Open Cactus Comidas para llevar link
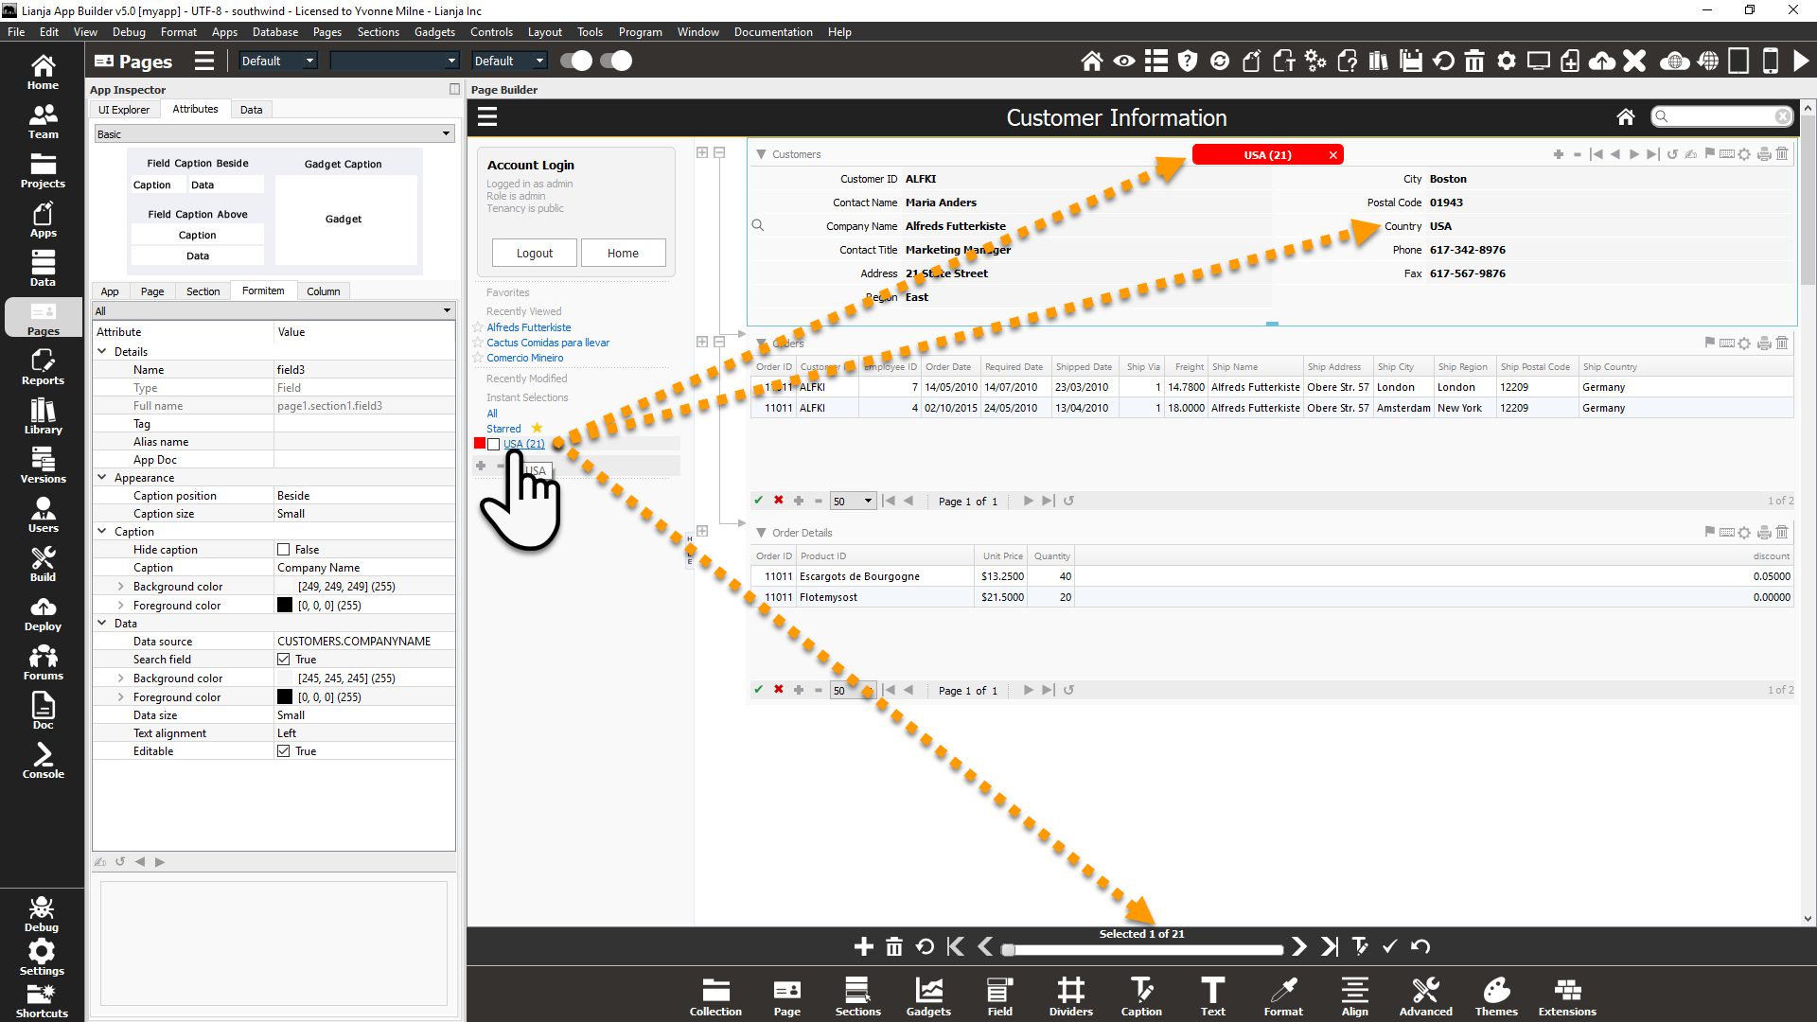This screenshot has width=1817, height=1022. point(547,343)
